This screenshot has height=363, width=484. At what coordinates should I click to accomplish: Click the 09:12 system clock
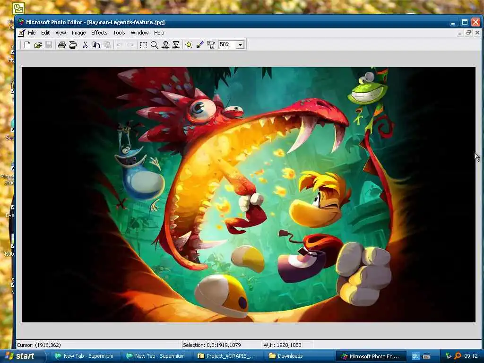point(471,356)
